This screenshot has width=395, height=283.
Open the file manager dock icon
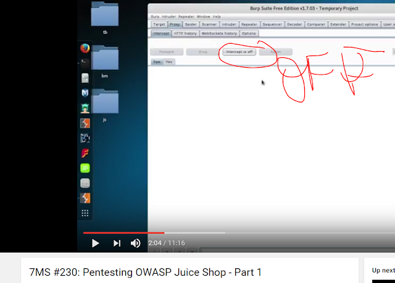[x=85, y=78]
